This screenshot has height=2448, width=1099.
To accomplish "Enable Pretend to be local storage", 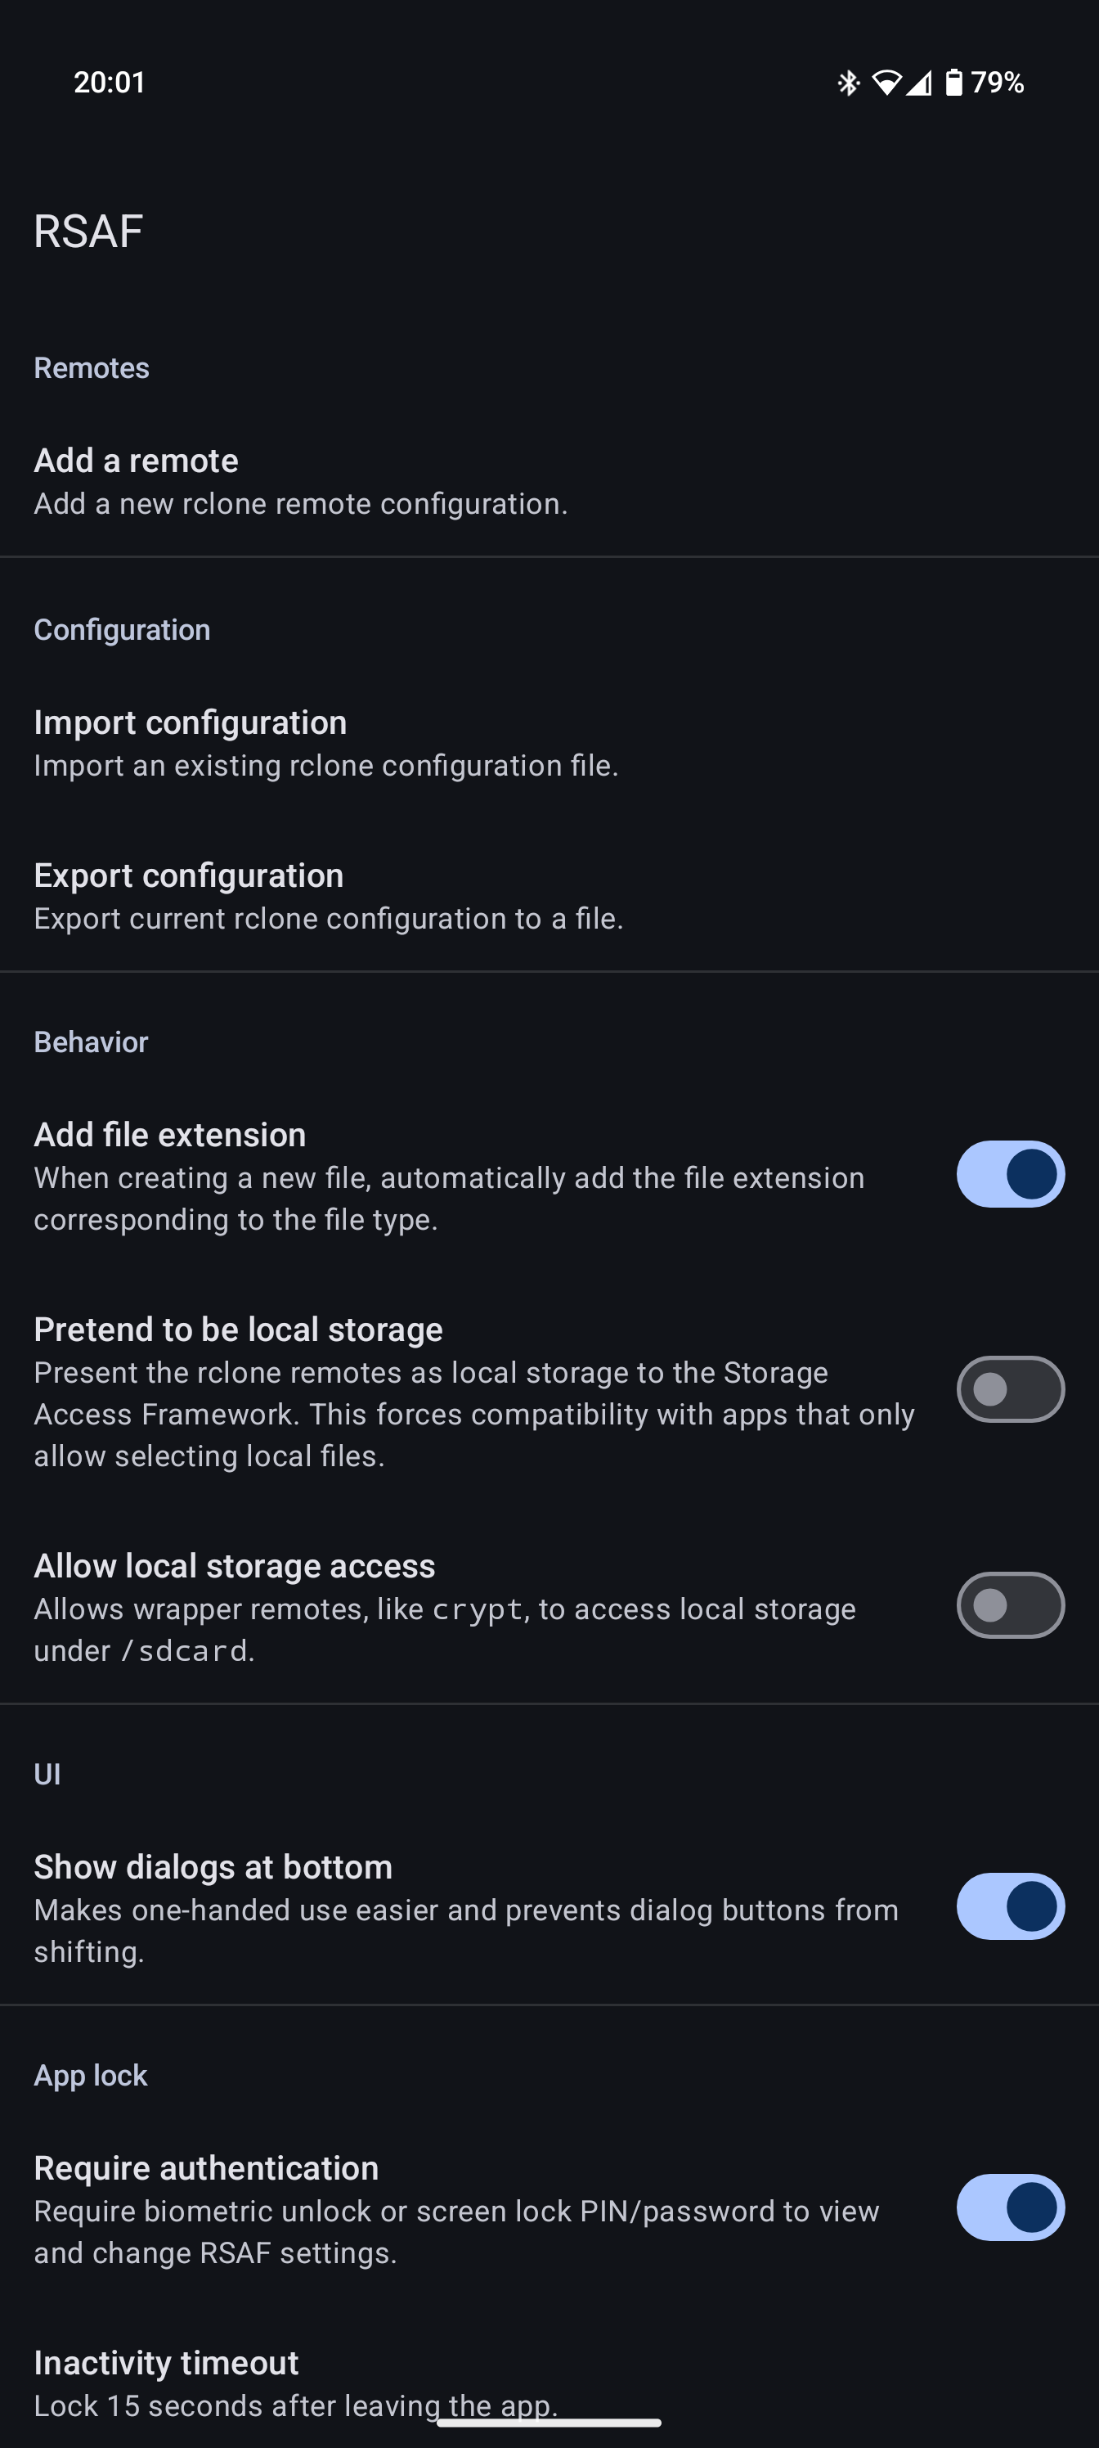I will 1010,1388.
